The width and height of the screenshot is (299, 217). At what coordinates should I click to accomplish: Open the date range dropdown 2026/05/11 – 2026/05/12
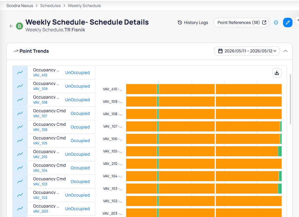tap(247, 51)
